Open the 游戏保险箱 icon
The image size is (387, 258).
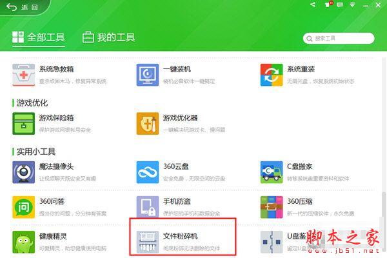25,123
